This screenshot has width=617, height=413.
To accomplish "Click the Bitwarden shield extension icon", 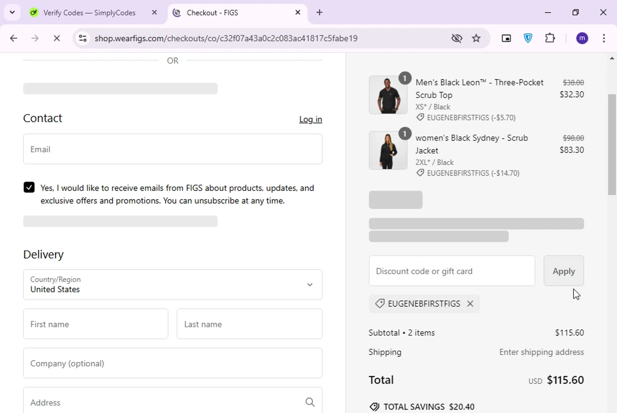I will click(528, 38).
